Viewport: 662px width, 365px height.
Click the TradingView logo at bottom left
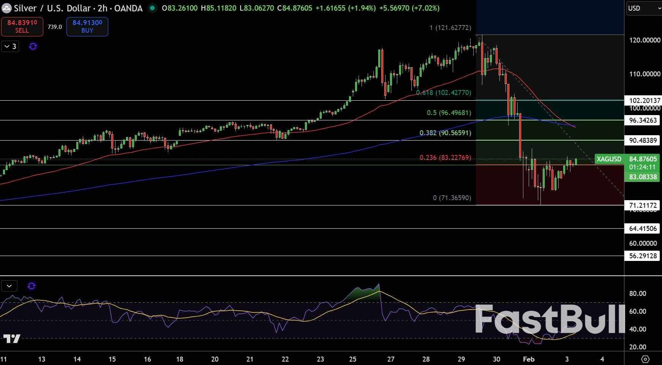coord(11,338)
